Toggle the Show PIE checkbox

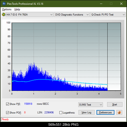pyautogui.click(x=8, y=104)
